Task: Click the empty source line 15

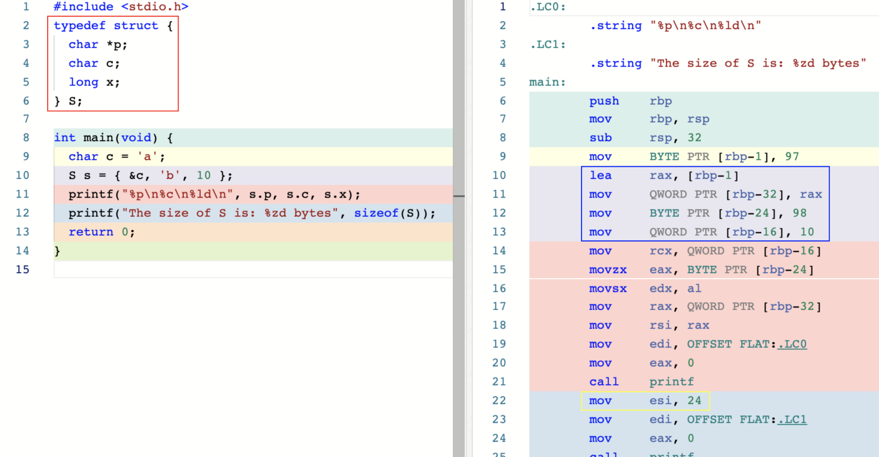Action: click(253, 269)
